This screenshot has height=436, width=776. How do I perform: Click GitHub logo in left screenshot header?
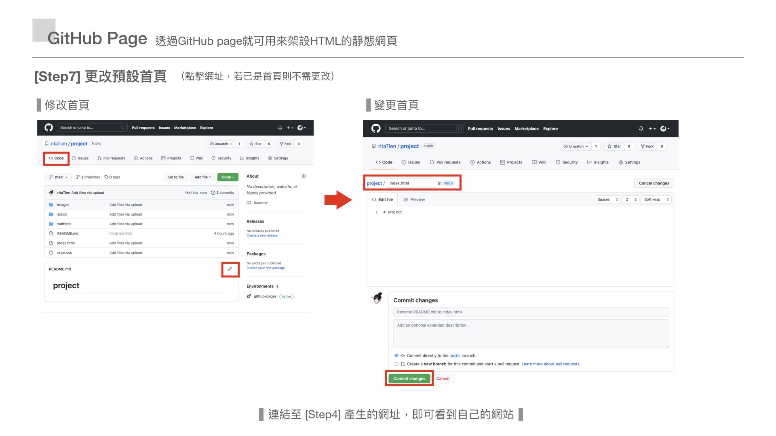pos(49,128)
